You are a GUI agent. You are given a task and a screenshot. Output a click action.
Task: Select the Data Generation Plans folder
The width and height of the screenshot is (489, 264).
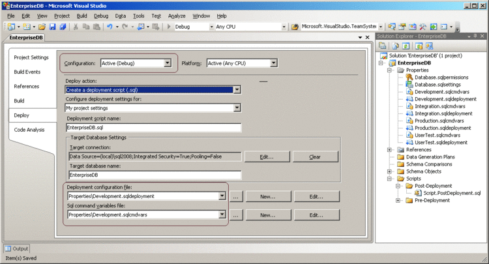[x=430, y=157]
